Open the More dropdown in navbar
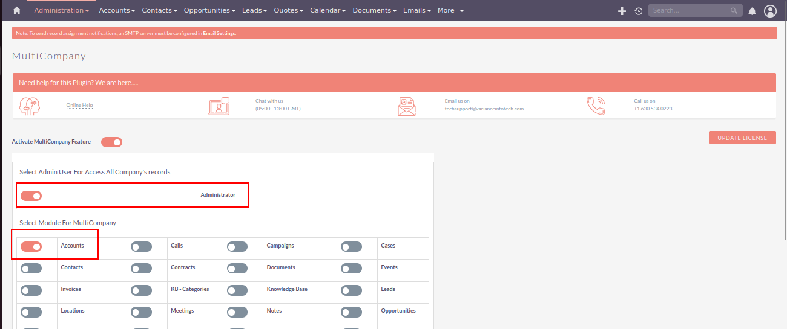 click(x=450, y=11)
